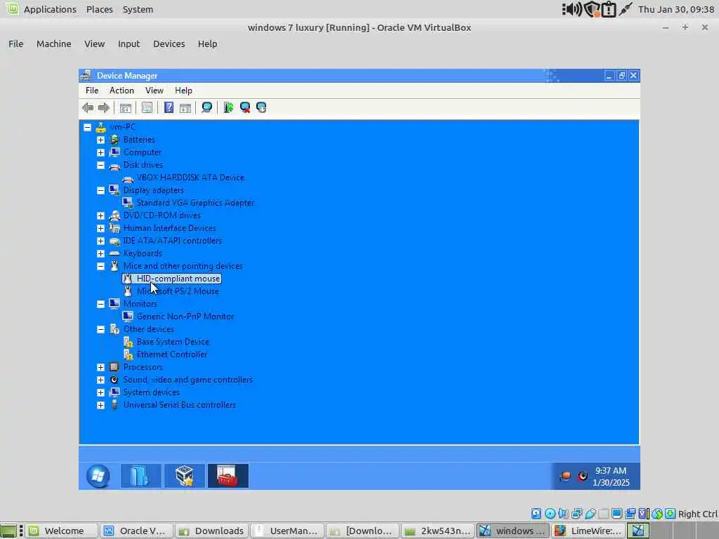Screen dimensions: 719x539
Task: Open Device Manager Help menu
Action: 183,91
